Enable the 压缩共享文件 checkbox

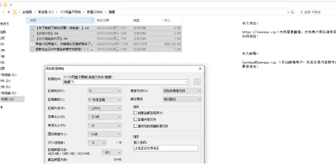pos(135,119)
